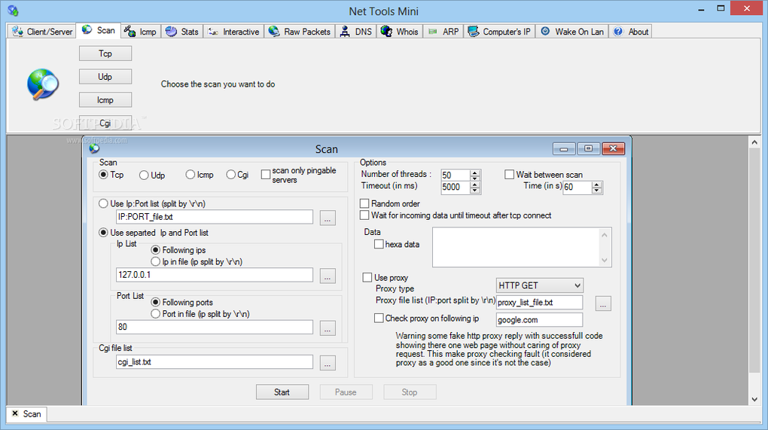Choose Use Ip:Port list option

click(x=103, y=203)
